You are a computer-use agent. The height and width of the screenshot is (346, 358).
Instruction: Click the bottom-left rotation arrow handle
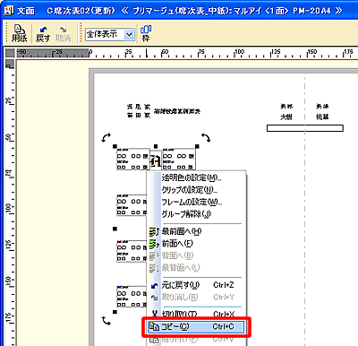[x=106, y=321]
